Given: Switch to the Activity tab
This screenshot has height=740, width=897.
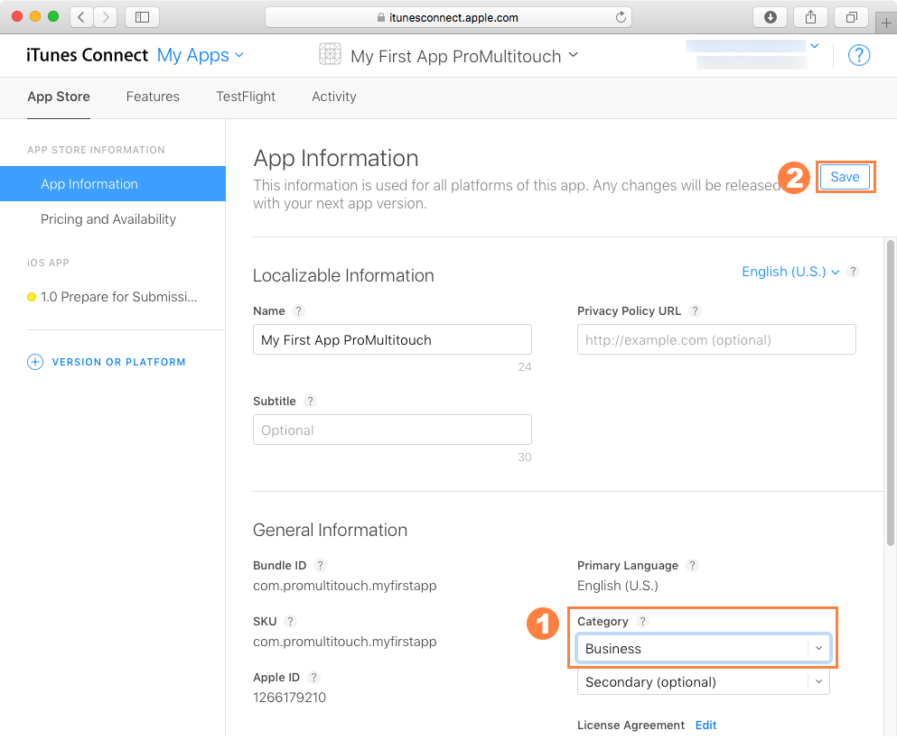Looking at the screenshot, I should tap(334, 97).
